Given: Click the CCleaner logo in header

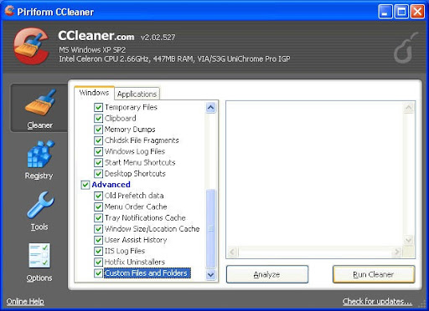Looking at the screenshot, I should click(x=32, y=46).
